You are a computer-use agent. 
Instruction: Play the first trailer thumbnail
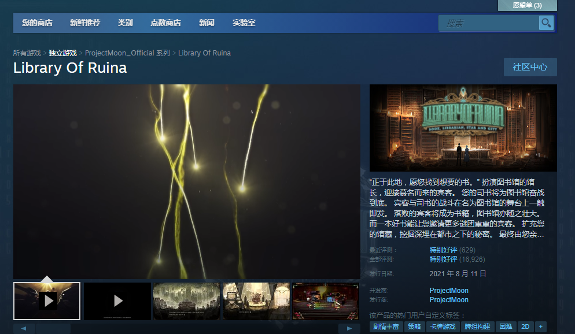[47, 301]
